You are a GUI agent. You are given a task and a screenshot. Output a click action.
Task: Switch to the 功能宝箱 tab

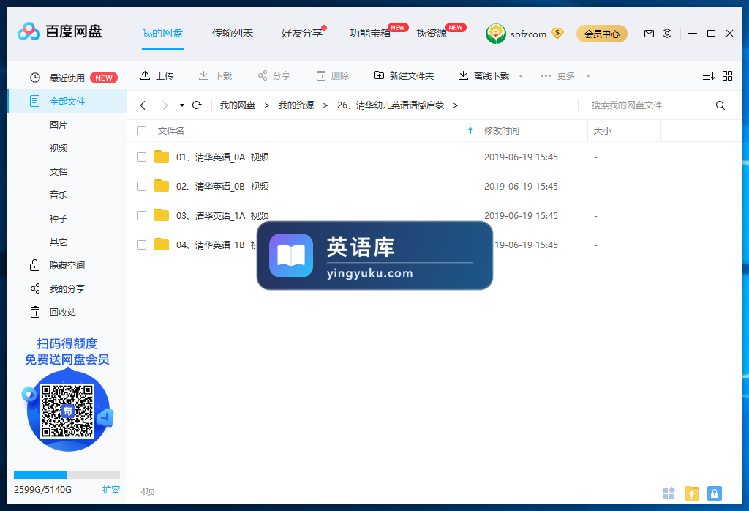[x=370, y=33]
